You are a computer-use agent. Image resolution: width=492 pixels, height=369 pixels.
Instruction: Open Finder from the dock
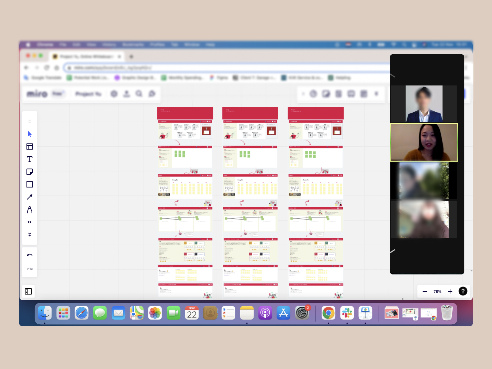45,313
